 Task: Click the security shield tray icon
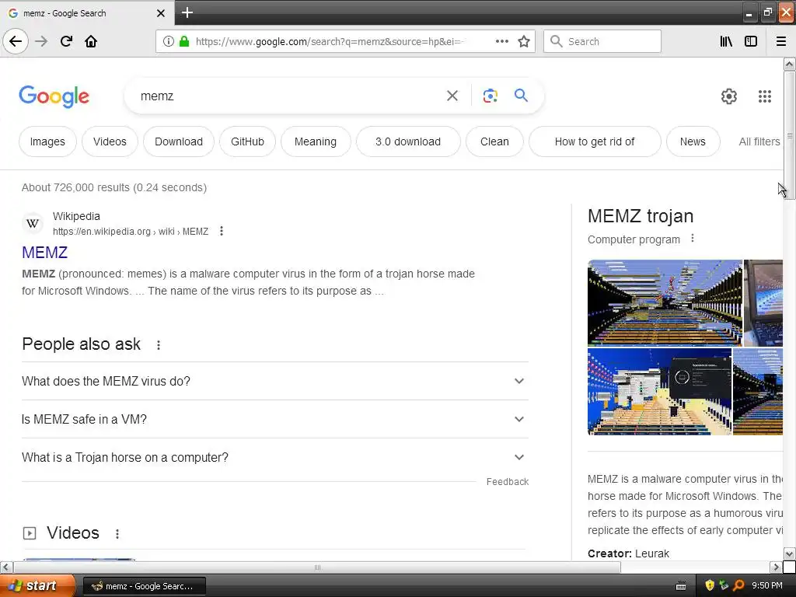click(x=710, y=585)
